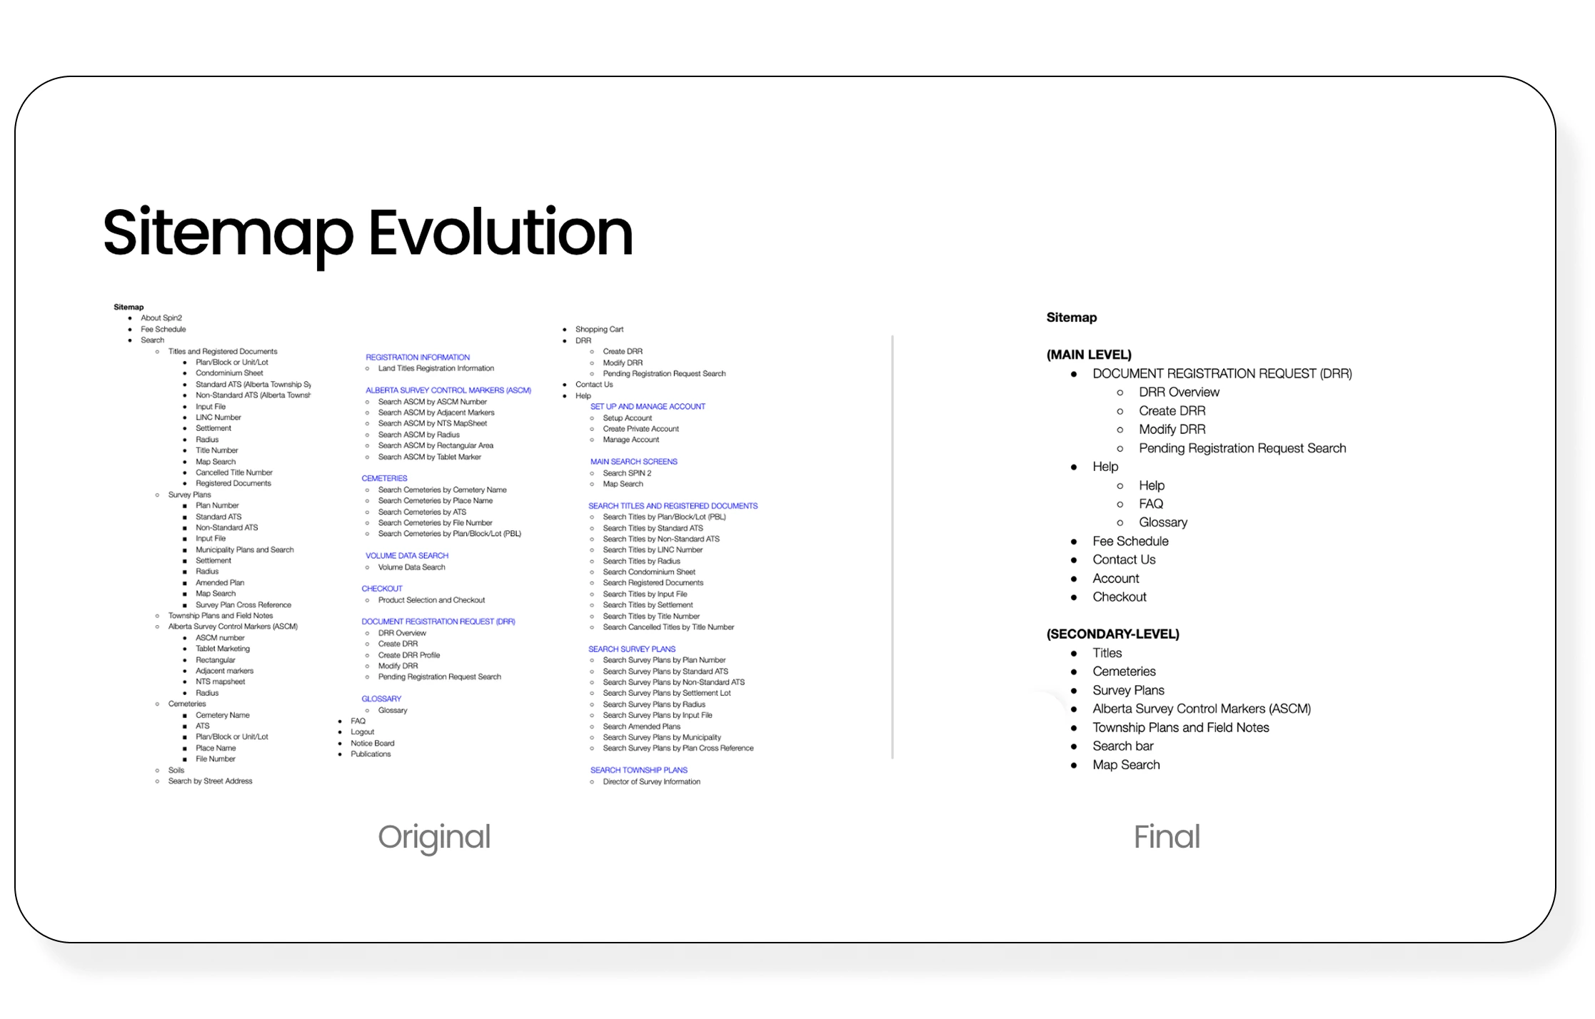Click DOCUMENT REGISTRATION REQUEST (DRR) blue link
Screen dimensions: 1595x1019
click(x=438, y=622)
